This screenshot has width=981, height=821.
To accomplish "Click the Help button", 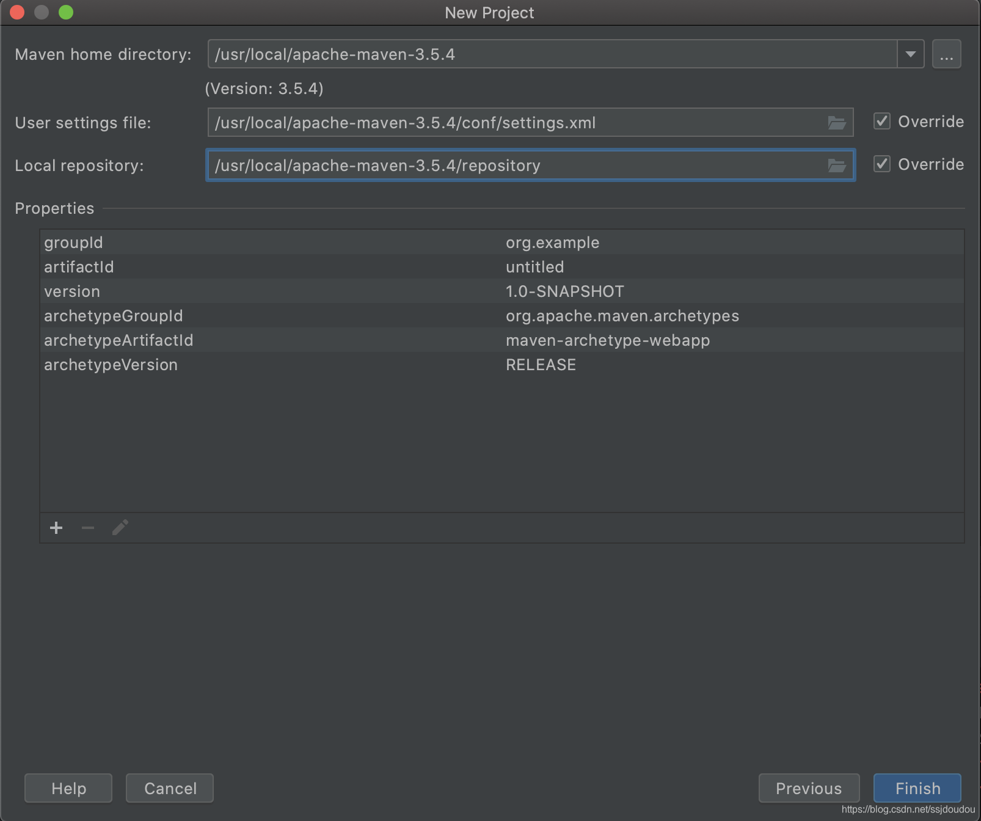I will click(x=68, y=788).
